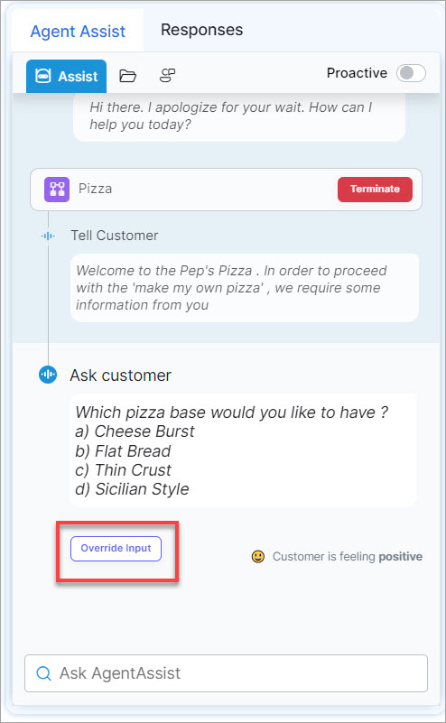Click the Override Input button

[116, 548]
